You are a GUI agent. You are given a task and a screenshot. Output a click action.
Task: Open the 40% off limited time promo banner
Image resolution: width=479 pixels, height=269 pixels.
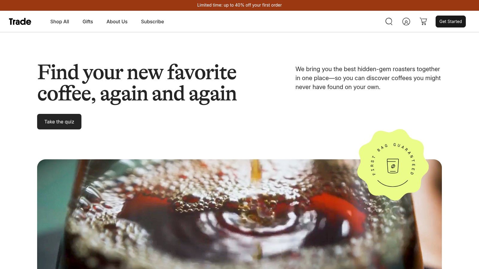click(x=239, y=5)
